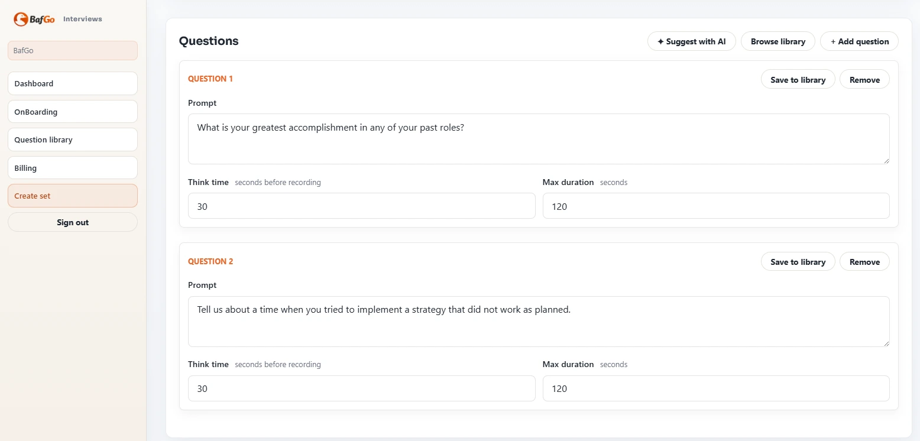
Task: Remove Question 2
Action: click(864, 262)
